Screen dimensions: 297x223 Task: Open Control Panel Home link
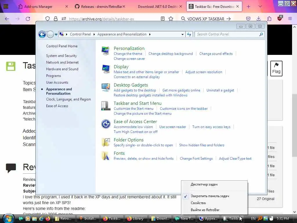(x=62, y=46)
